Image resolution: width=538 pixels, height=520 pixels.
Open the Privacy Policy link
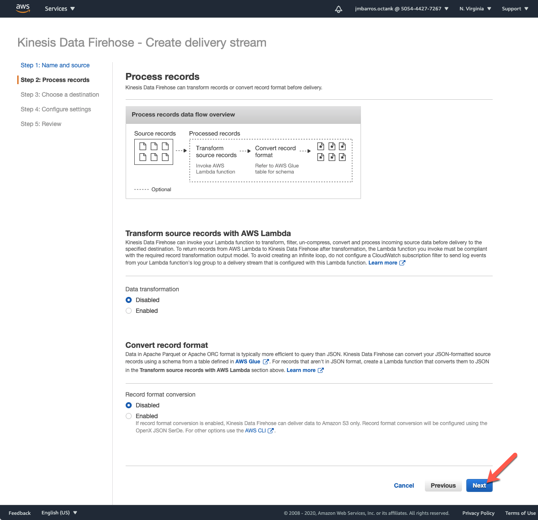(478, 513)
